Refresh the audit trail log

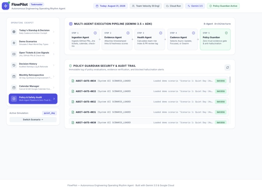[228, 67]
